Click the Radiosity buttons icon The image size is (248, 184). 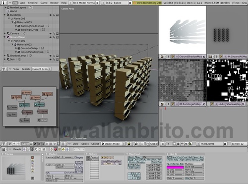(x=63, y=149)
